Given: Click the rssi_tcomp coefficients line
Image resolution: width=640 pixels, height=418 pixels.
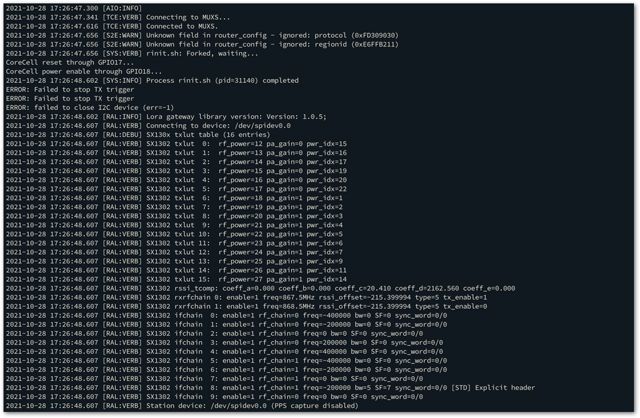Looking at the screenshot, I should (x=261, y=288).
